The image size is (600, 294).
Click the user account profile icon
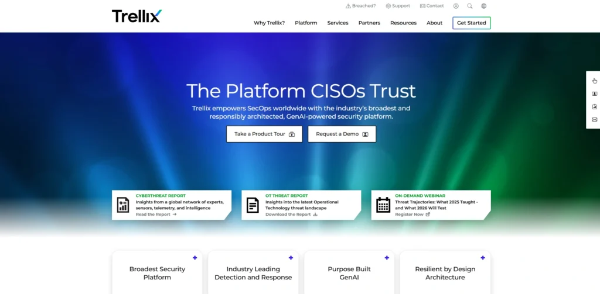[x=456, y=6]
